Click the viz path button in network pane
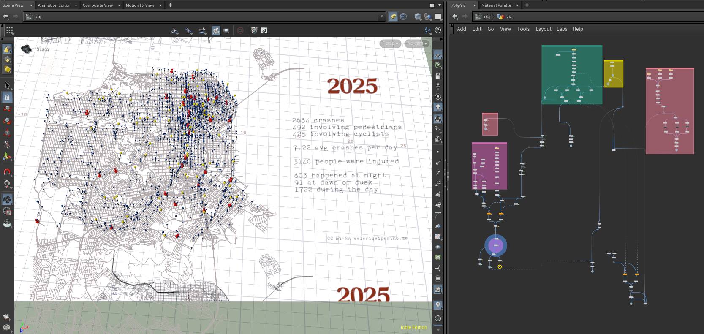 click(505, 16)
